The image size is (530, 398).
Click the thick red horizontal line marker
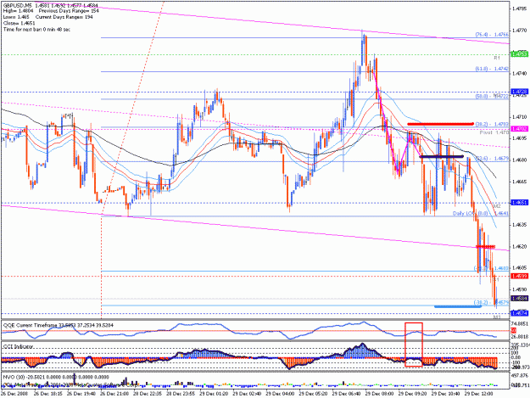click(440, 124)
